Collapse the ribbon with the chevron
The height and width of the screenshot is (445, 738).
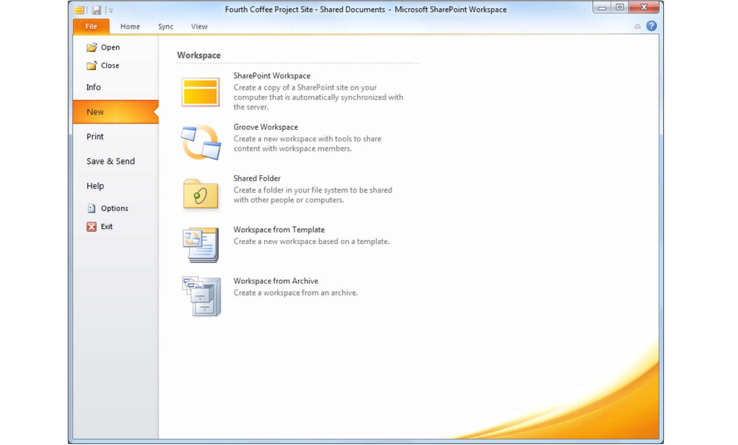click(x=637, y=26)
